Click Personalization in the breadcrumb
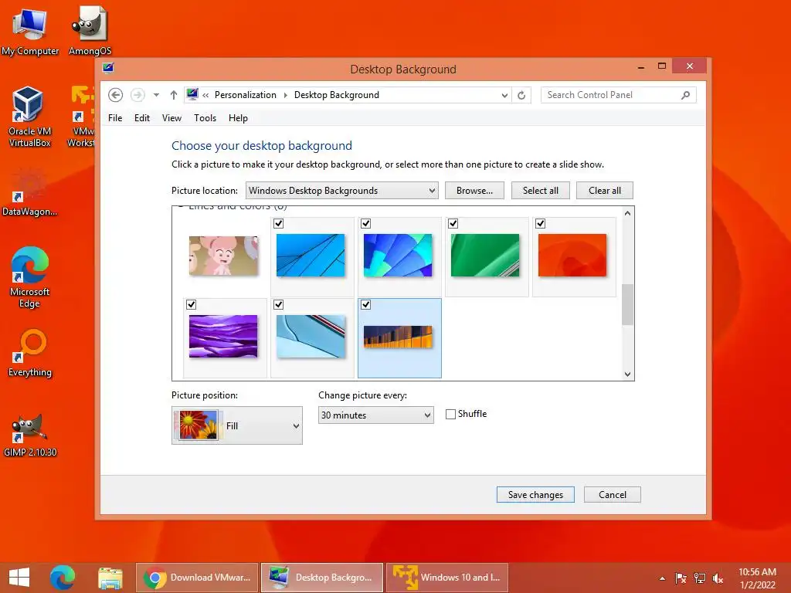Image resolution: width=791 pixels, height=593 pixels. [246, 95]
